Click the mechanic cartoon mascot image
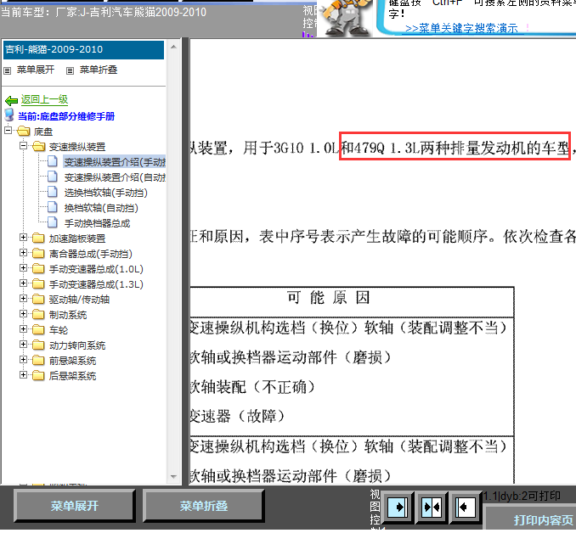This screenshot has width=576, height=533. (346, 18)
